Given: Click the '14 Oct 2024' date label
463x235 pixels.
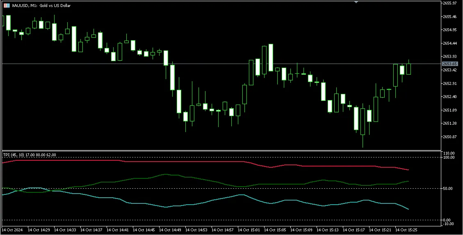Looking at the screenshot, I should [12, 230].
